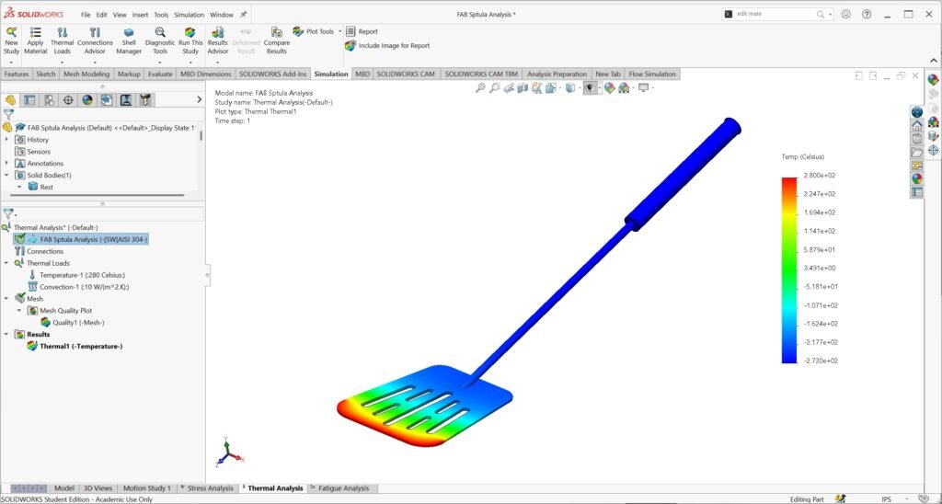
Task: Expand the History tree node
Action: click(x=7, y=140)
